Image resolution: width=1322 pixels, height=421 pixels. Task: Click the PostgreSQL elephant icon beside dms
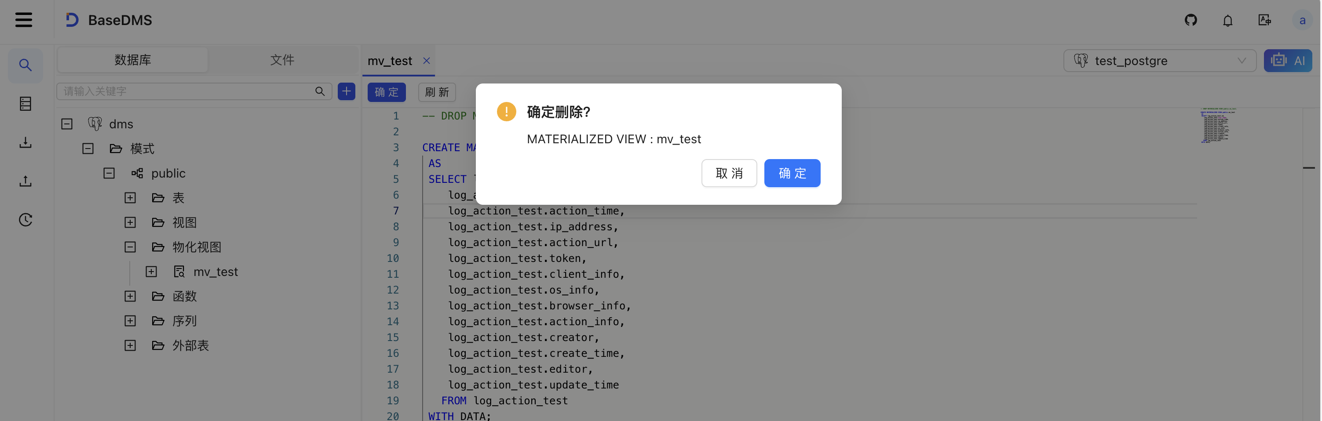tap(95, 123)
